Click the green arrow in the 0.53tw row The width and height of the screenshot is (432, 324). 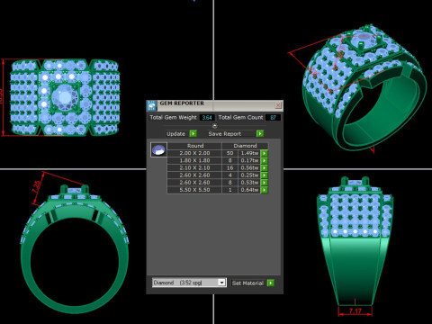(x=264, y=183)
